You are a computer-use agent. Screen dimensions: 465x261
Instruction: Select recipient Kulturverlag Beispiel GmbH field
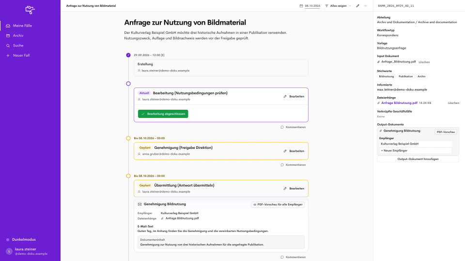[416, 144]
